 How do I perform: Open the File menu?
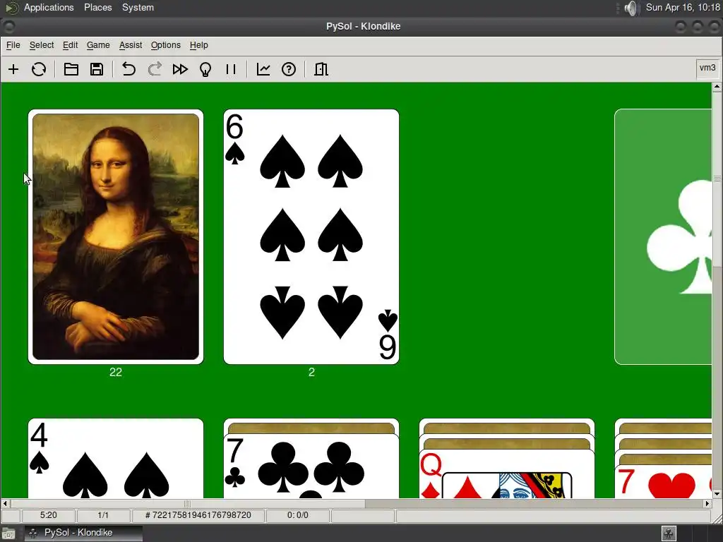pos(13,45)
